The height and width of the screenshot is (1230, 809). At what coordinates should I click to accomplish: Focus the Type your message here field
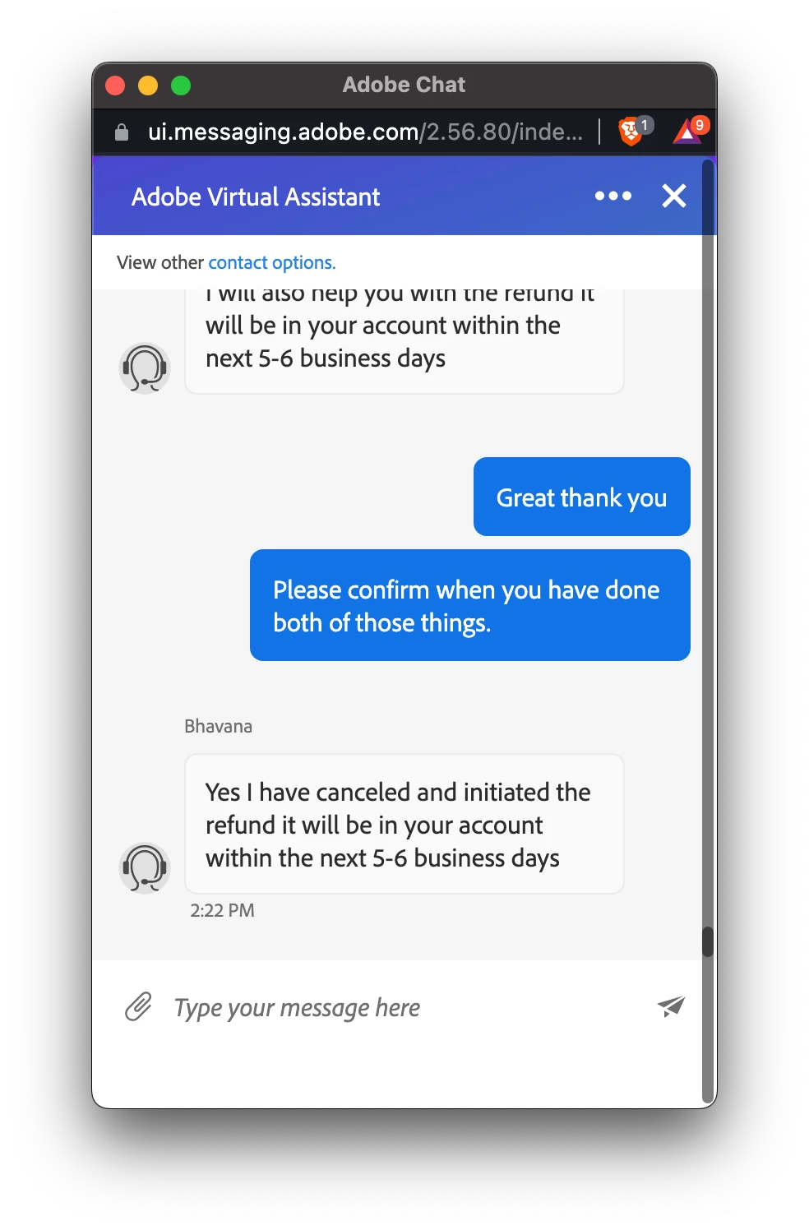[403, 1007]
